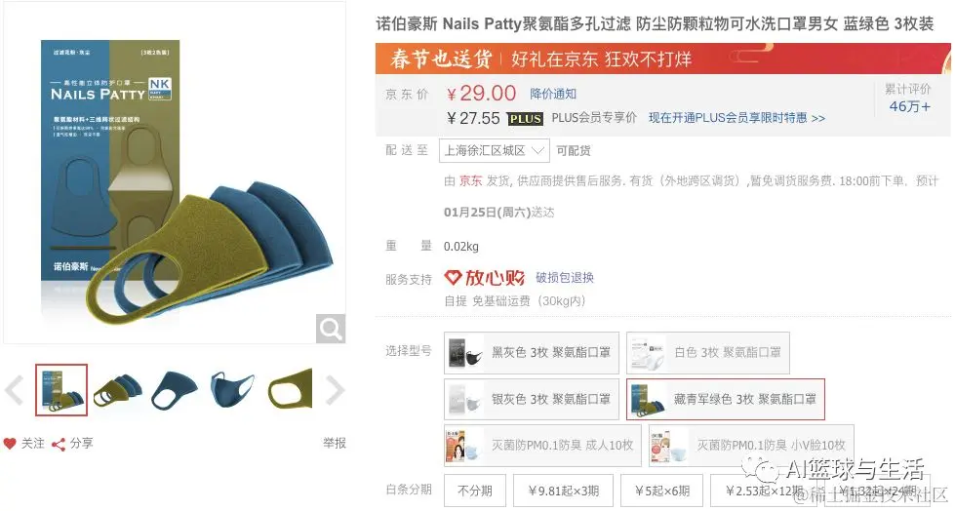955x511 pixels.
Task: Click the 破损包退换 service link
Action: 565,278
